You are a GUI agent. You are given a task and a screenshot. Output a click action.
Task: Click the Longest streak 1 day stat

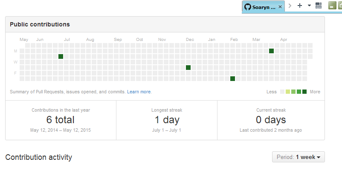[x=166, y=120]
